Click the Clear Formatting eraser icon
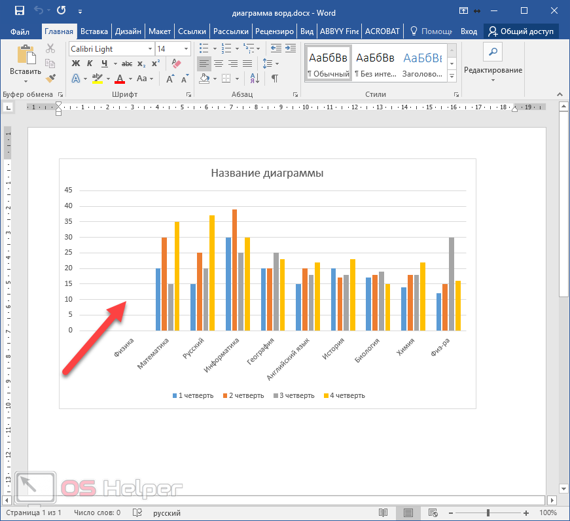This screenshot has width=570, height=521. pos(175,63)
